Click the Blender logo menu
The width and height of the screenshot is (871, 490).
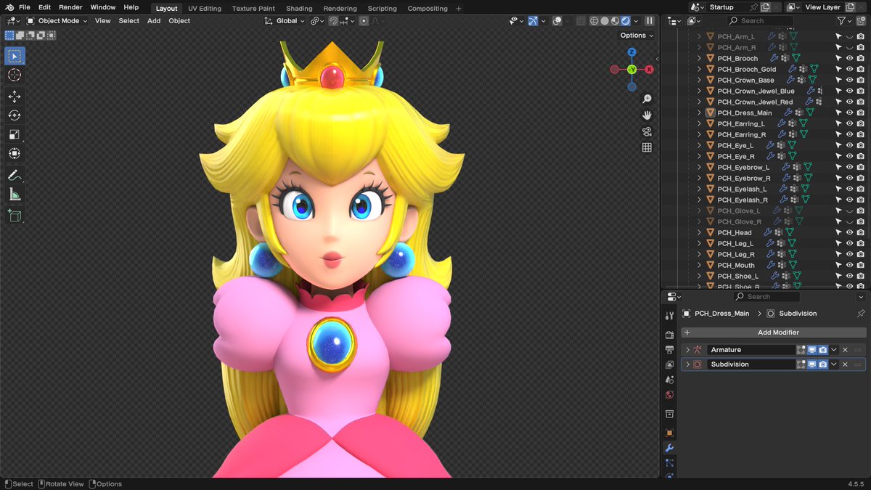coord(10,7)
